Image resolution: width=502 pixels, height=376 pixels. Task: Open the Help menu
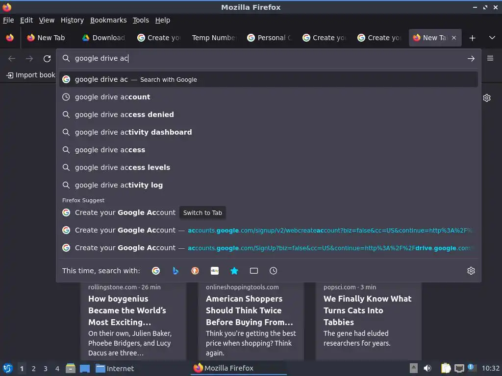point(163,20)
